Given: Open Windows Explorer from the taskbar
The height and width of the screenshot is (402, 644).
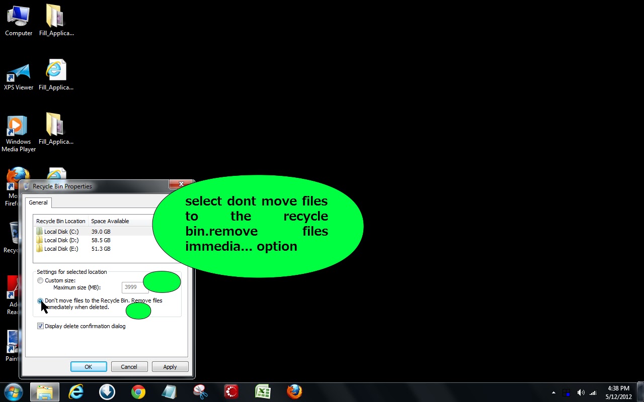Looking at the screenshot, I should (44, 391).
